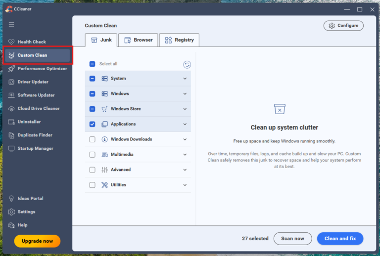Click the Windows category icon
The width and height of the screenshot is (380, 256).
104,93
